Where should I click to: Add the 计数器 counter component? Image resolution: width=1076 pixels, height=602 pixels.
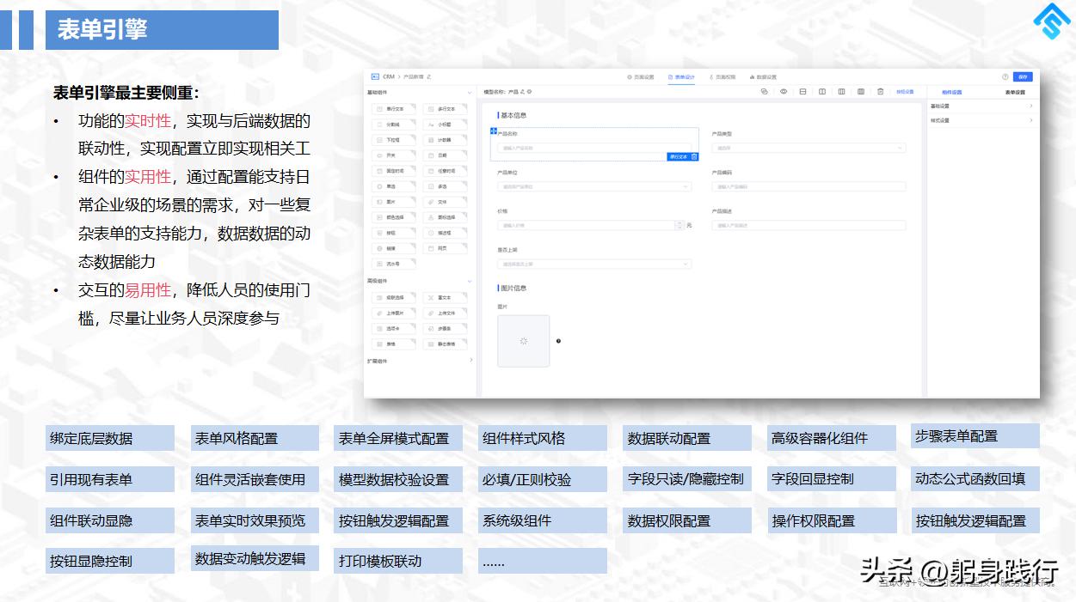[446, 140]
